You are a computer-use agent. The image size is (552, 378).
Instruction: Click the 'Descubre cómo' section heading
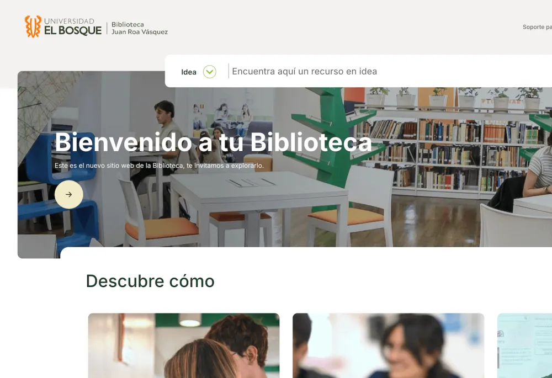click(150, 281)
